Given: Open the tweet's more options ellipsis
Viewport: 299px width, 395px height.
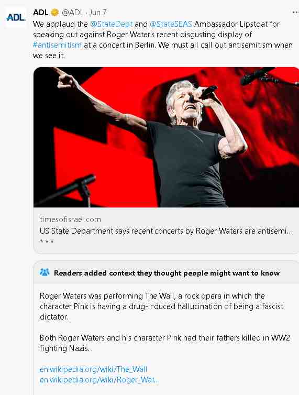Looking at the screenshot, I should point(295,13).
